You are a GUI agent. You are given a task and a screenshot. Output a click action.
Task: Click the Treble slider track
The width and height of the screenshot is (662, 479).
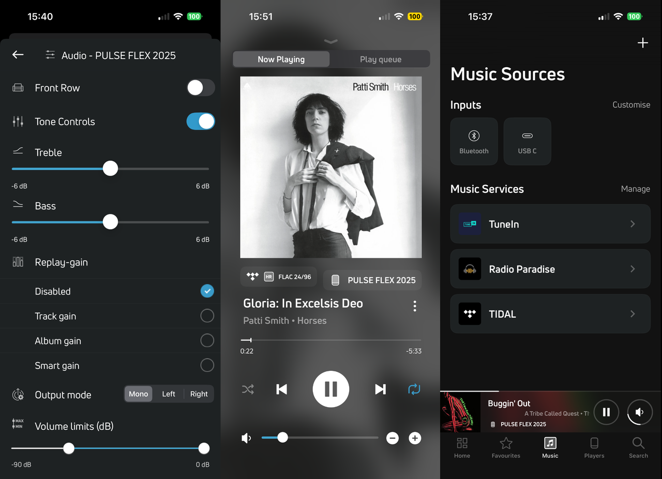110,169
